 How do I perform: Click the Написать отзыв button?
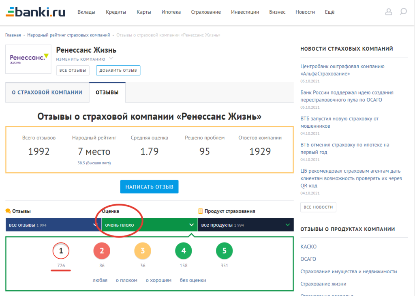tap(149, 187)
